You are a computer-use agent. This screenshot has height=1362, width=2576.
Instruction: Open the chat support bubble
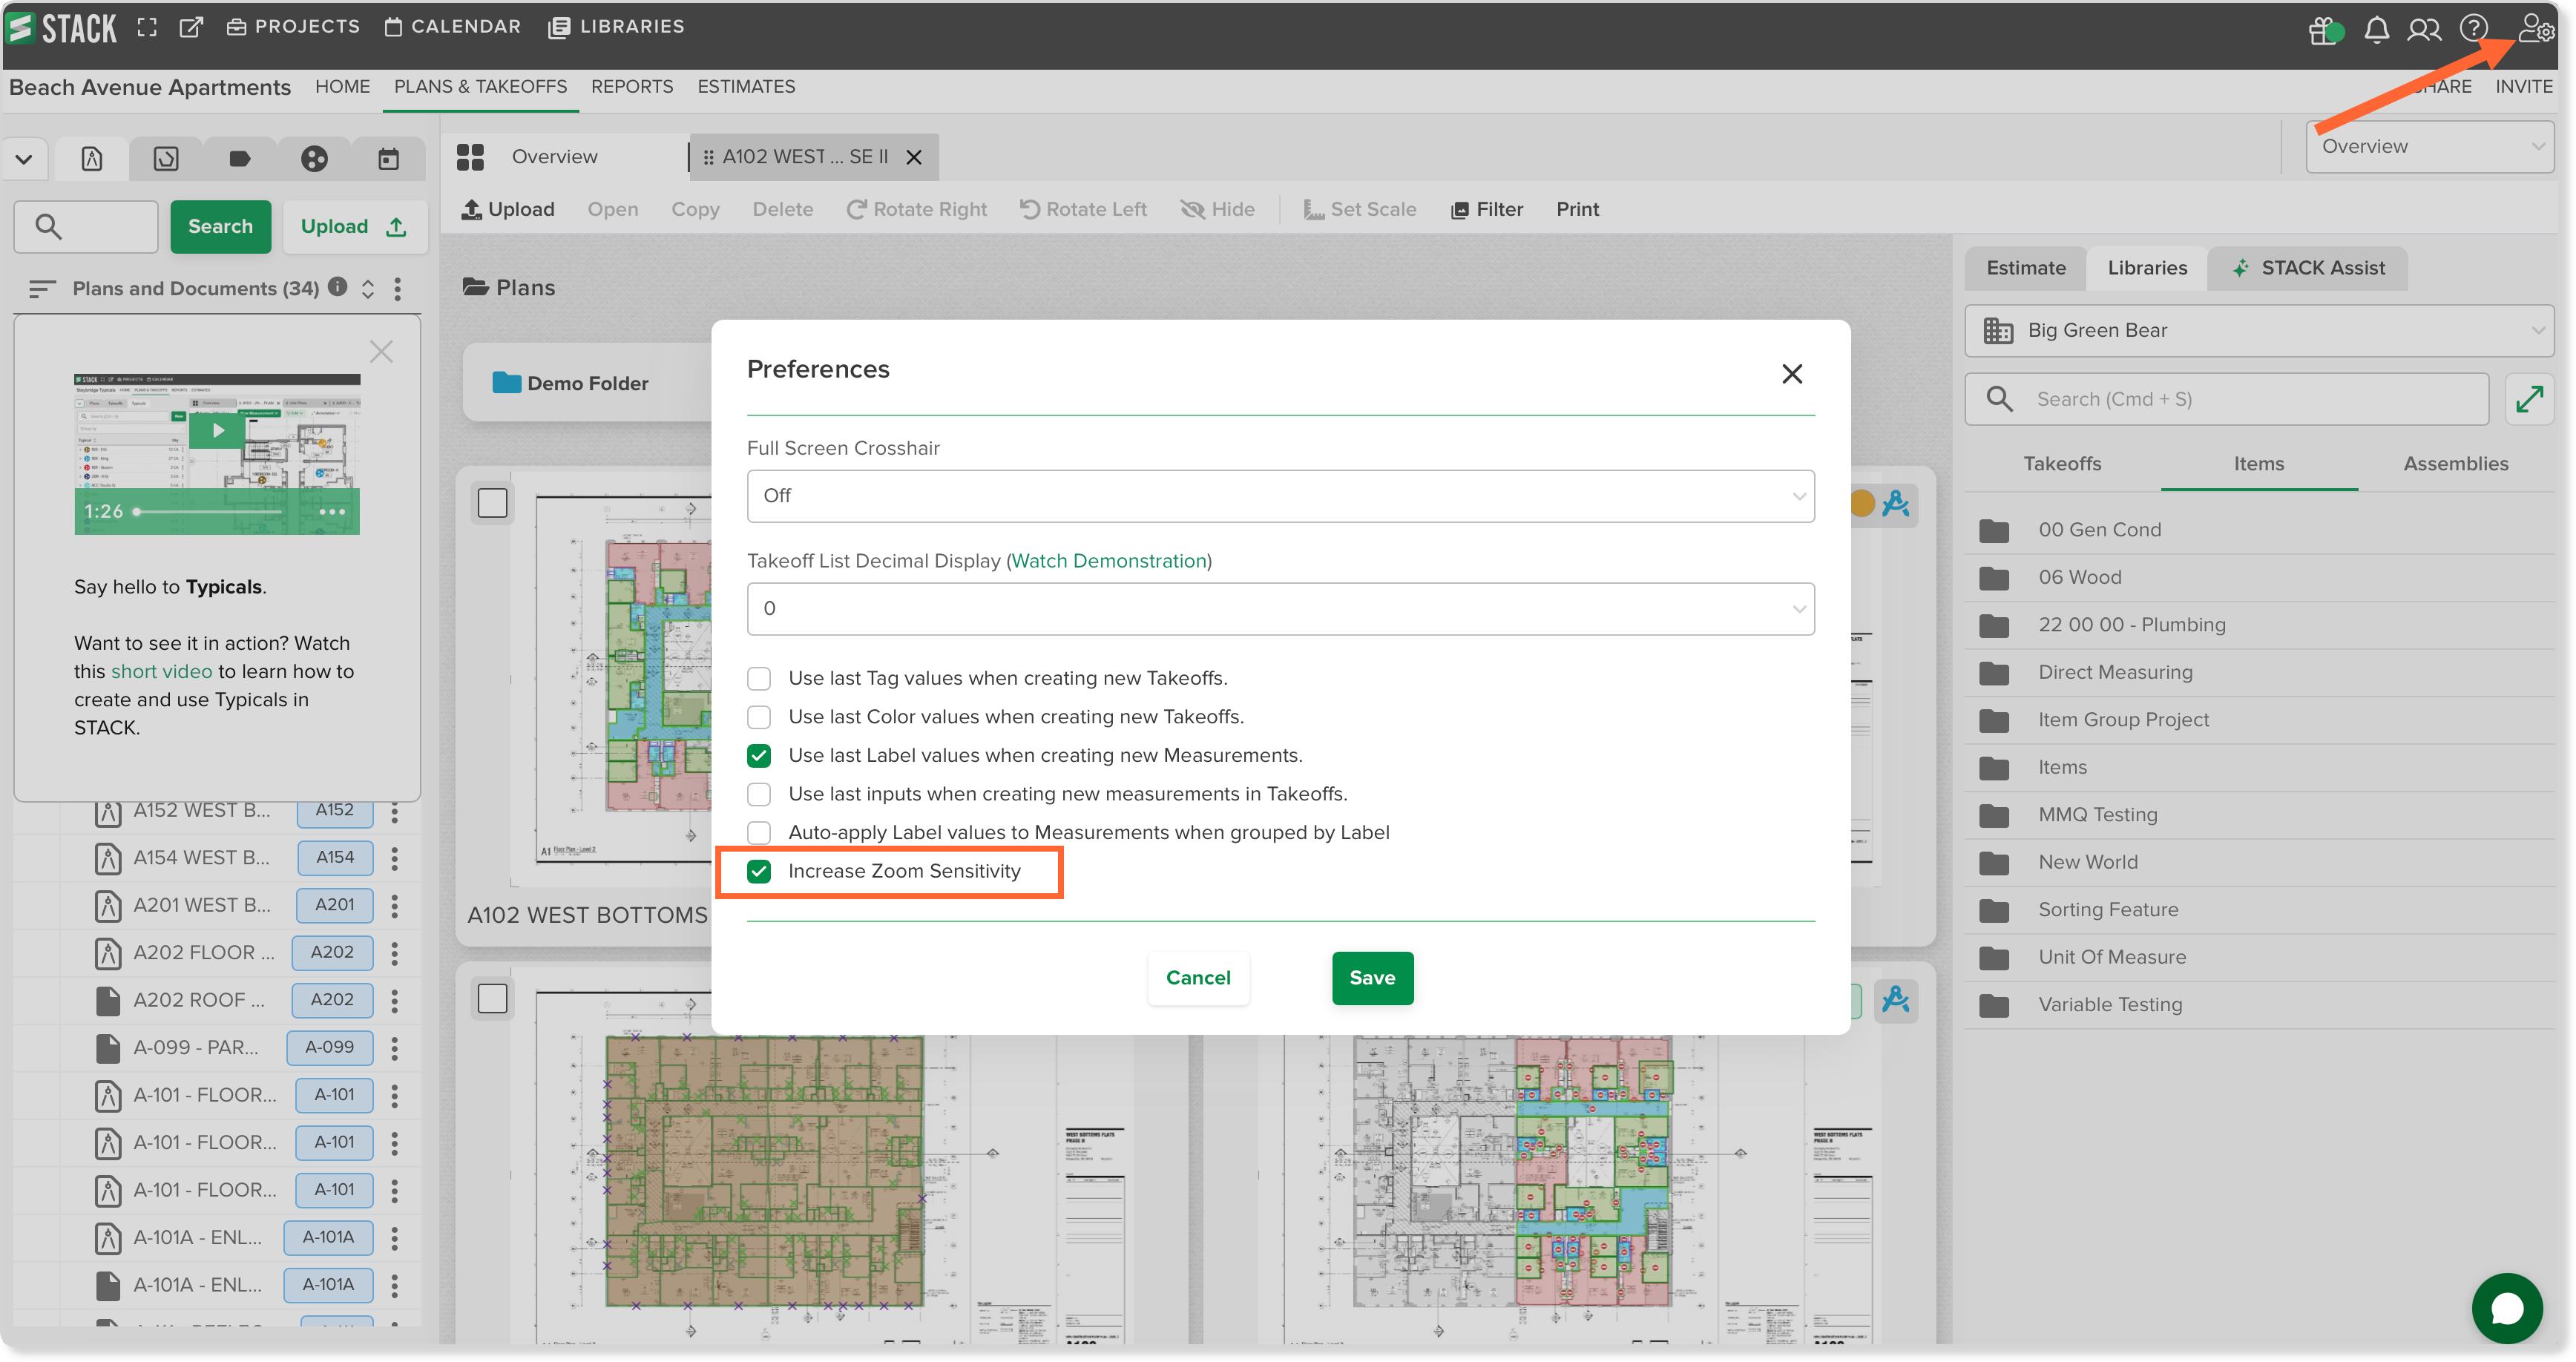[2506, 1308]
